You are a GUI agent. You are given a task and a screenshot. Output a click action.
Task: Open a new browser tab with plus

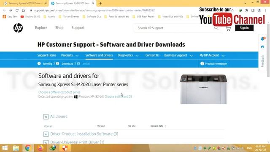(x=100, y=3)
